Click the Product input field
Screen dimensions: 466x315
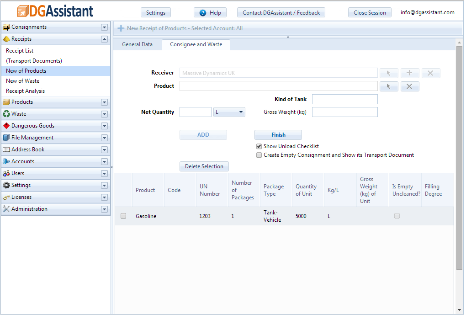(x=279, y=86)
